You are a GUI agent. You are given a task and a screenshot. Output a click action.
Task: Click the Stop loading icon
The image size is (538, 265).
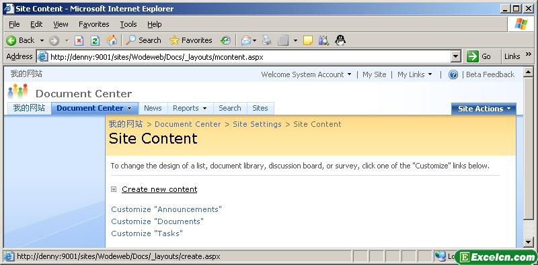[x=79, y=41]
